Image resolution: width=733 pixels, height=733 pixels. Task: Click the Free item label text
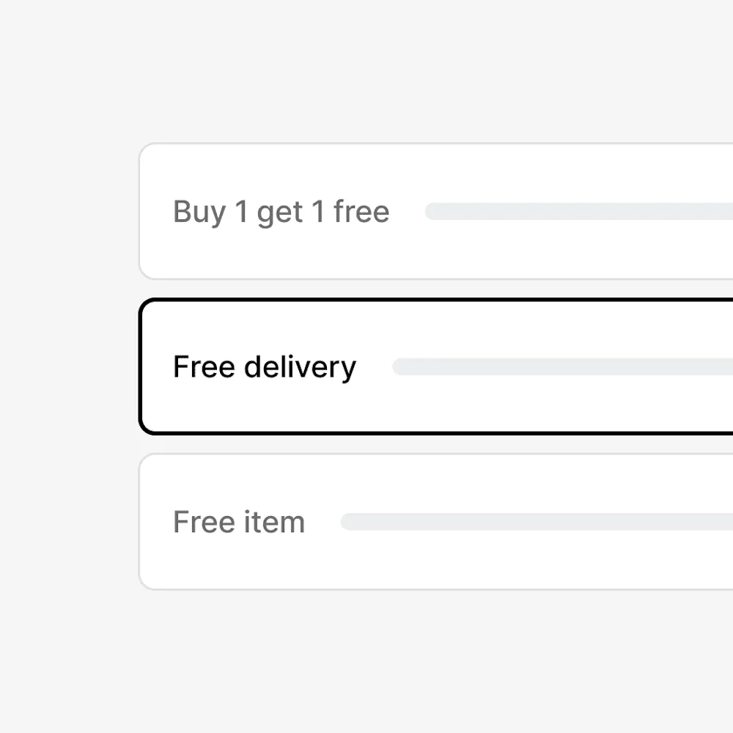pyautogui.click(x=238, y=522)
